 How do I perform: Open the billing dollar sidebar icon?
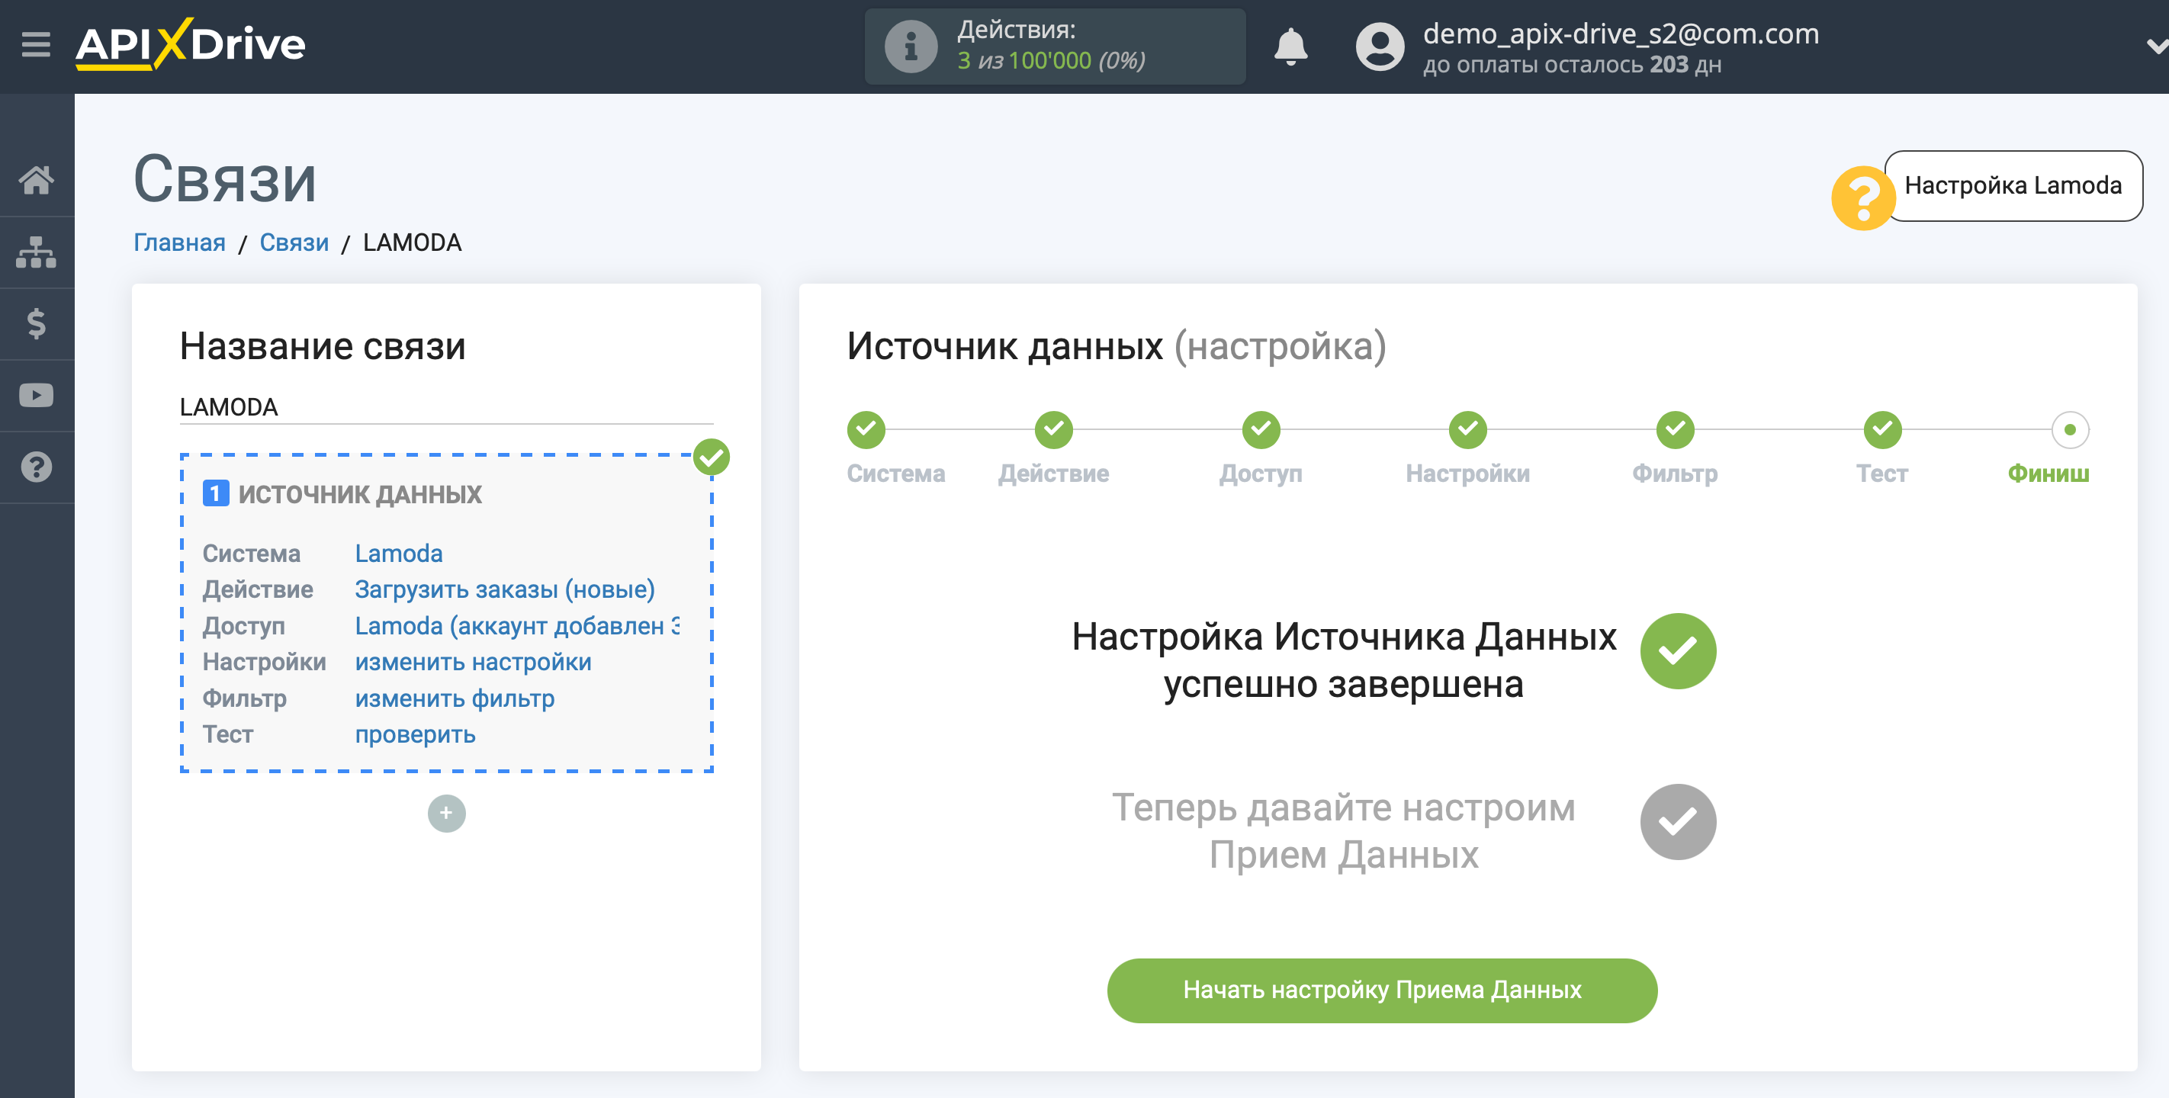[x=36, y=323]
